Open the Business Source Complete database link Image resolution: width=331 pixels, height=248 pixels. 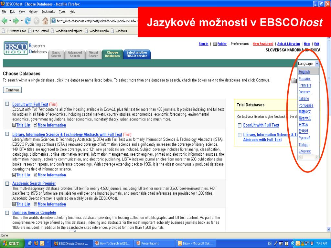click(x=34, y=212)
